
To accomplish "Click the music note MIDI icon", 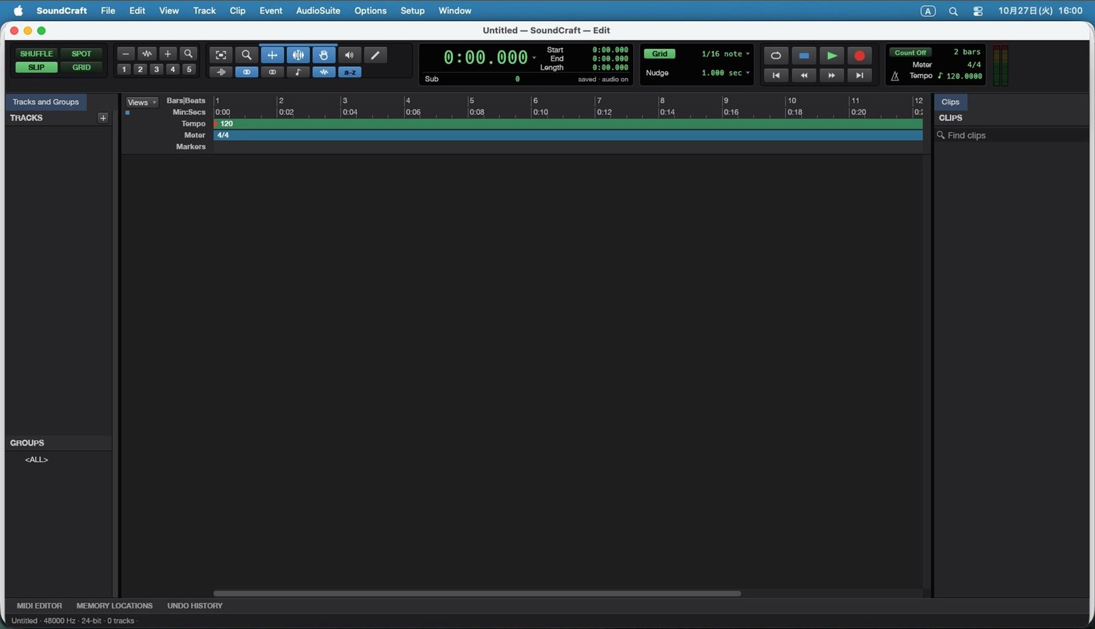I will tap(298, 72).
